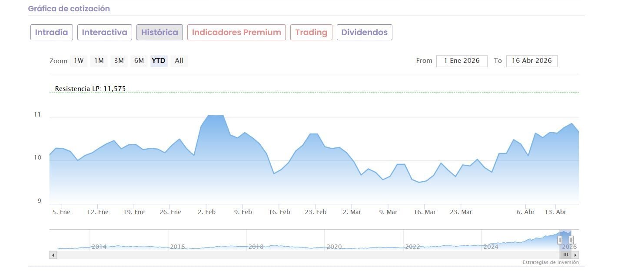644x277 pixels.
Task: Click the To date input field
Action: (531, 61)
